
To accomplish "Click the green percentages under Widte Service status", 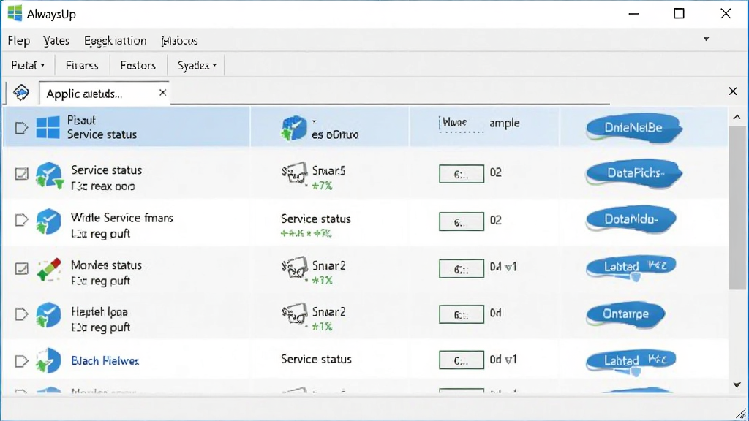I will tap(306, 233).
